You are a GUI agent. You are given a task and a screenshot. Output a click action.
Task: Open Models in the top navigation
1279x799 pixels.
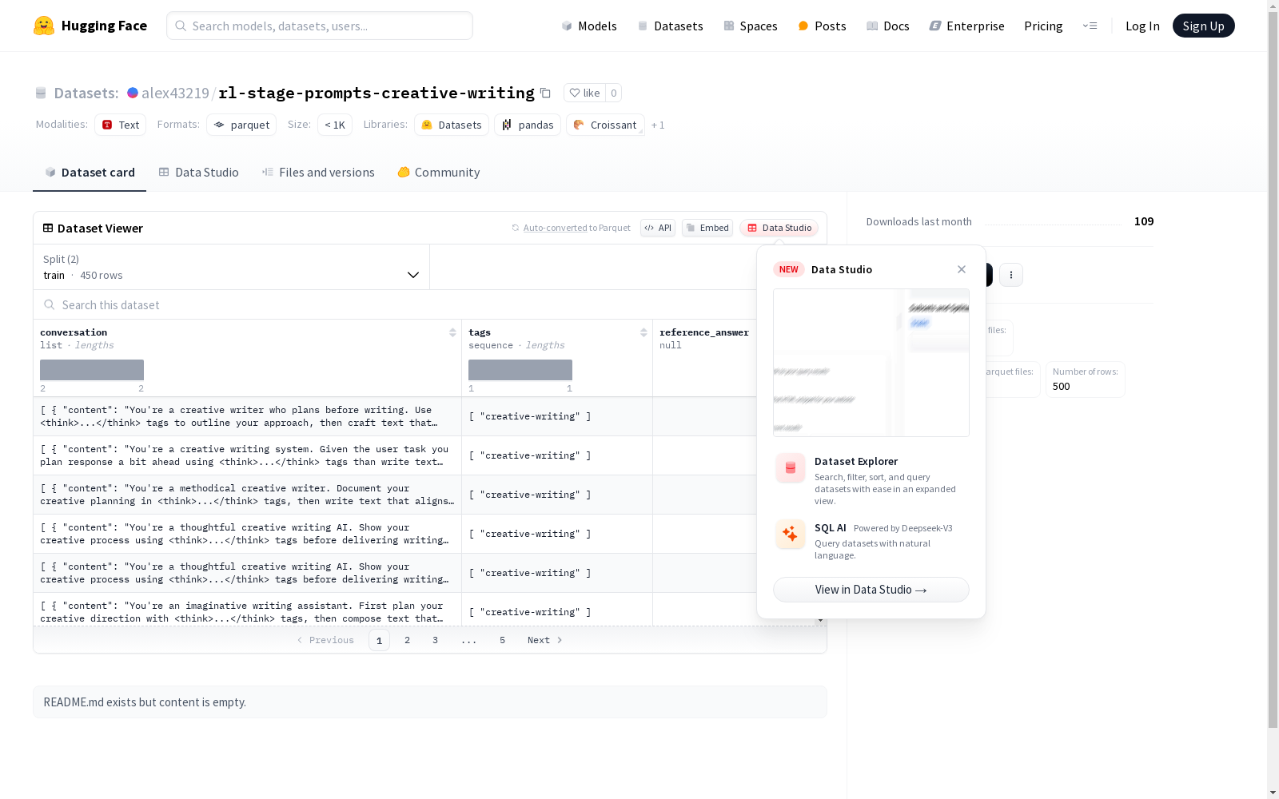pyautogui.click(x=589, y=26)
